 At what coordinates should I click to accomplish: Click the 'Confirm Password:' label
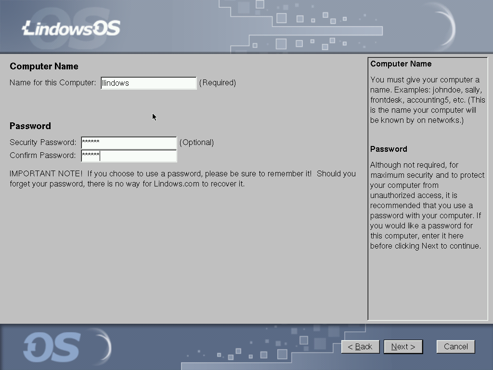(x=43, y=156)
